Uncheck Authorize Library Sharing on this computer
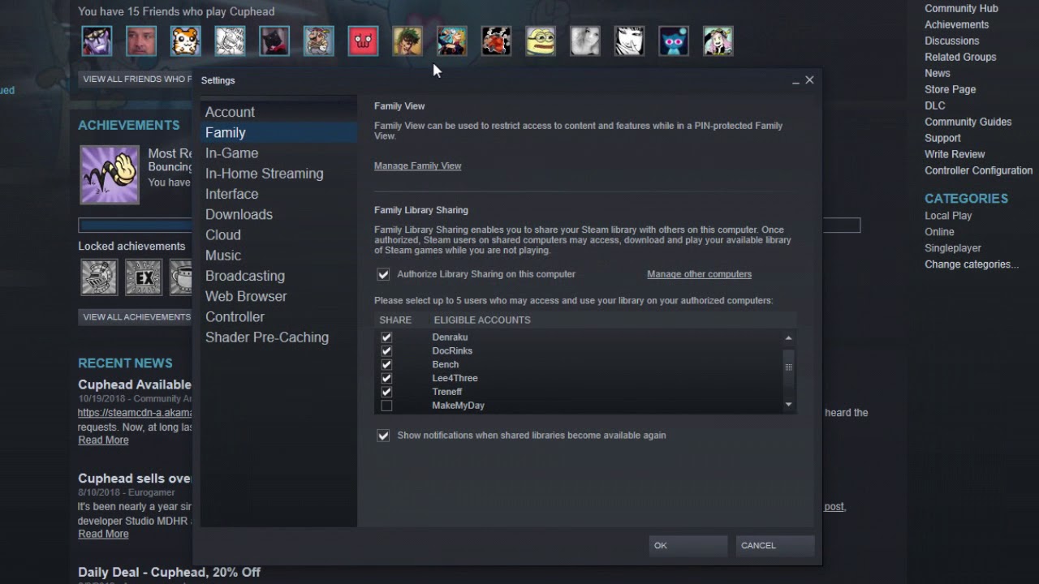1039x584 pixels. [x=383, y=274]
